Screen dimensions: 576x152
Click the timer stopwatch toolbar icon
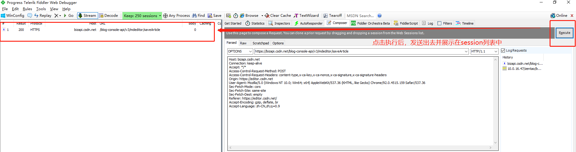(235, 16)
